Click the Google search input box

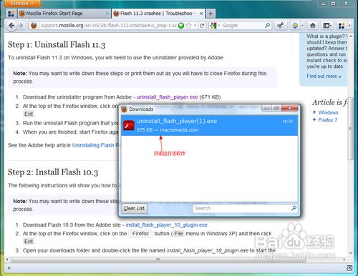coord(242,26)
